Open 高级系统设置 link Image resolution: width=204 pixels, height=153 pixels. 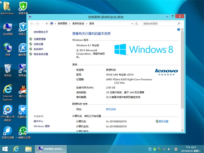coord(41,54)
